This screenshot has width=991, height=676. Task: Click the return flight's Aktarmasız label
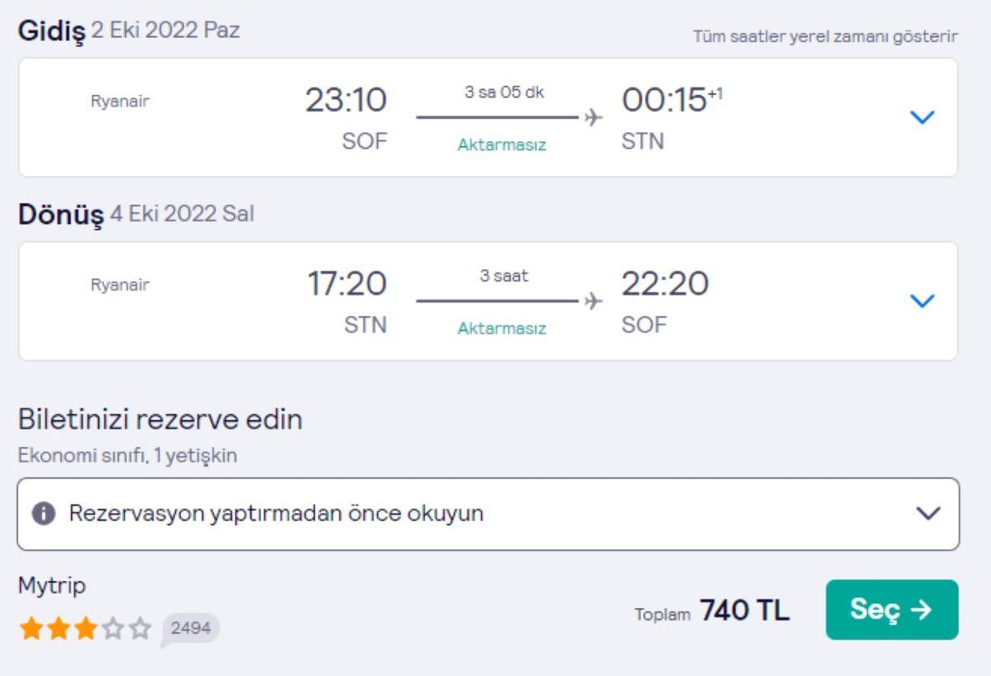[502, 329]
